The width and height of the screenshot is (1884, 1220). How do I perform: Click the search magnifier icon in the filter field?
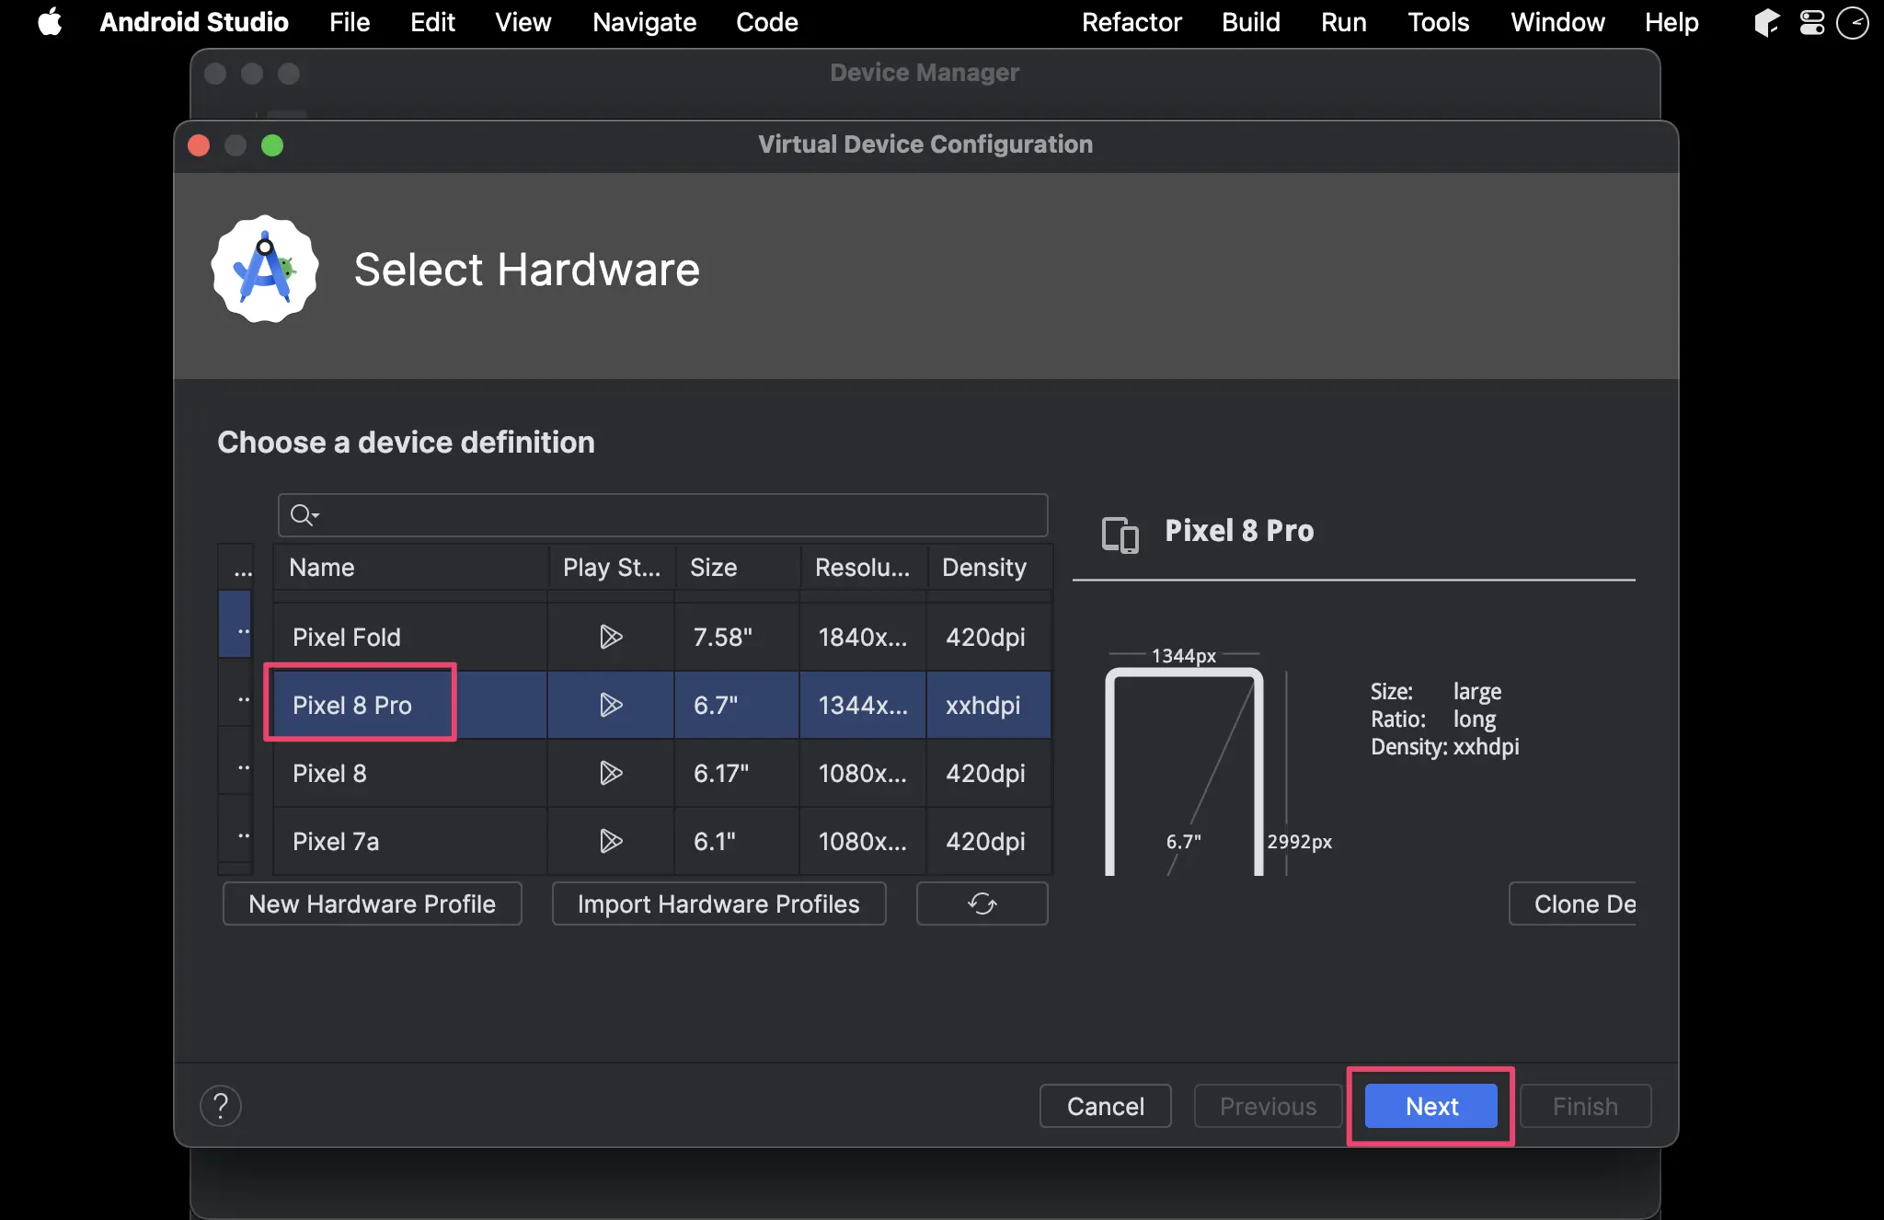[304, 515]
